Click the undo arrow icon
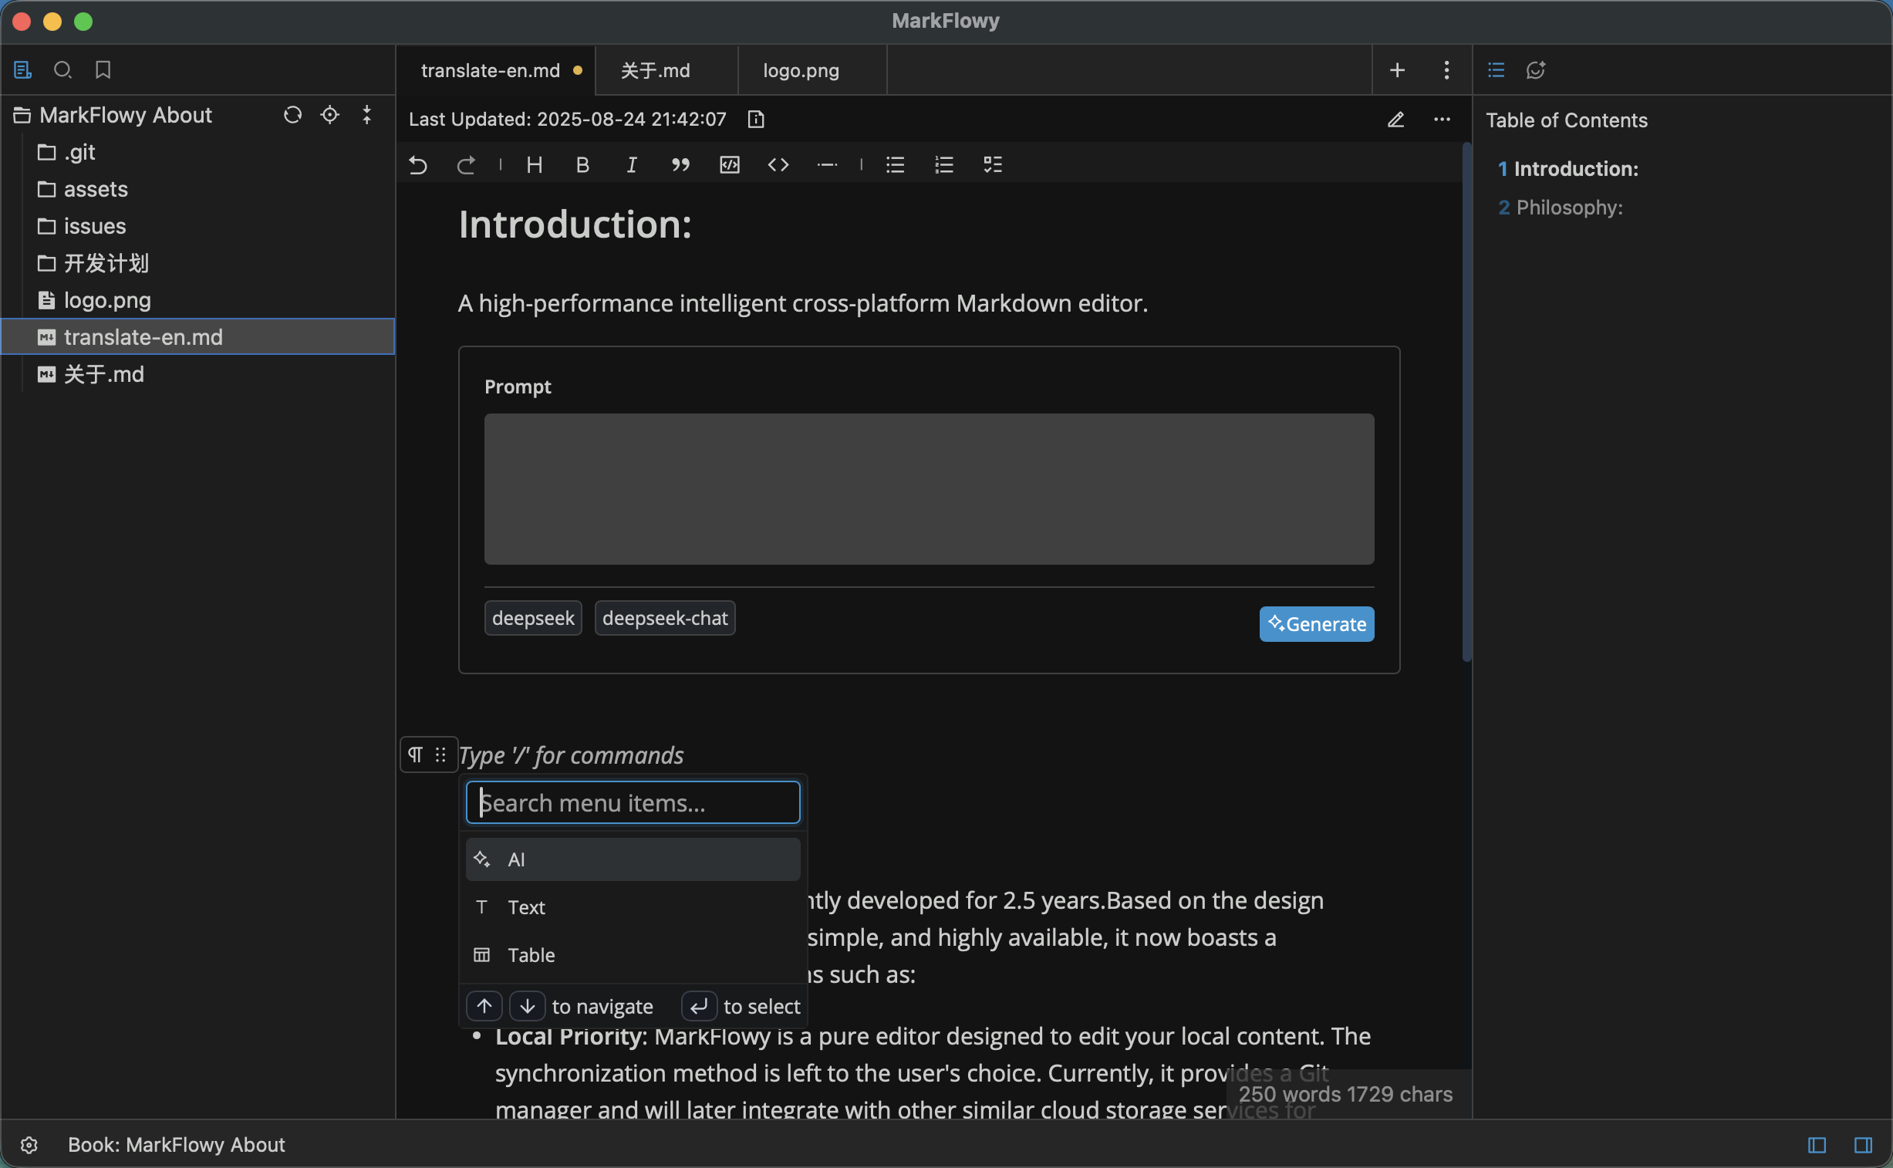 (x=418, y=164)
